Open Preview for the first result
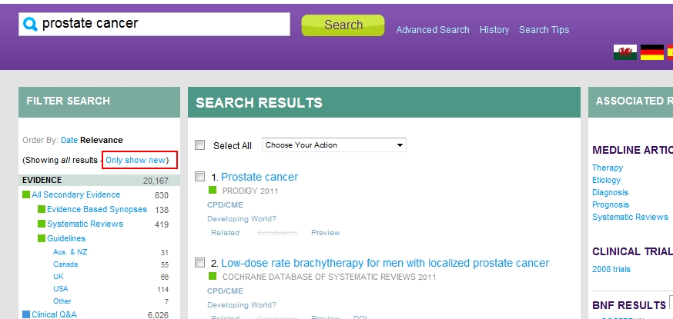Image resolution: width=673 pixels, height=319 pixels. point(325,232)
